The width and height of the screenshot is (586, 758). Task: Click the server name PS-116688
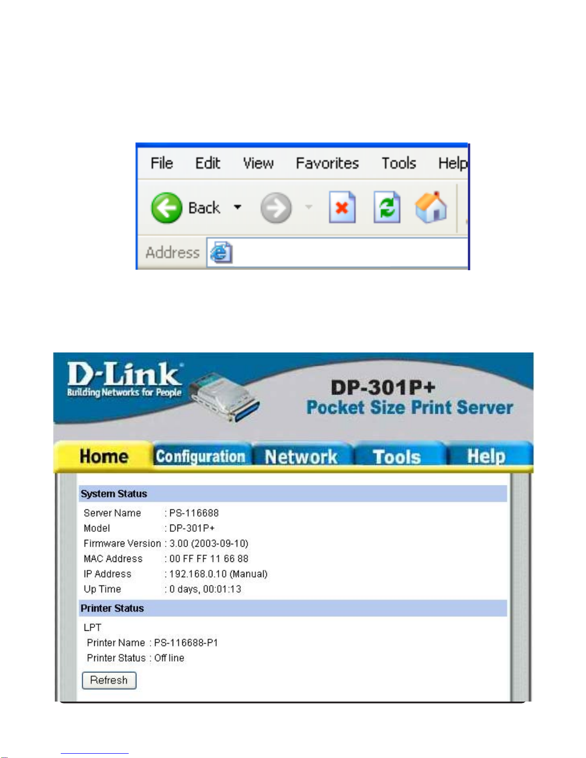(194, 513)
